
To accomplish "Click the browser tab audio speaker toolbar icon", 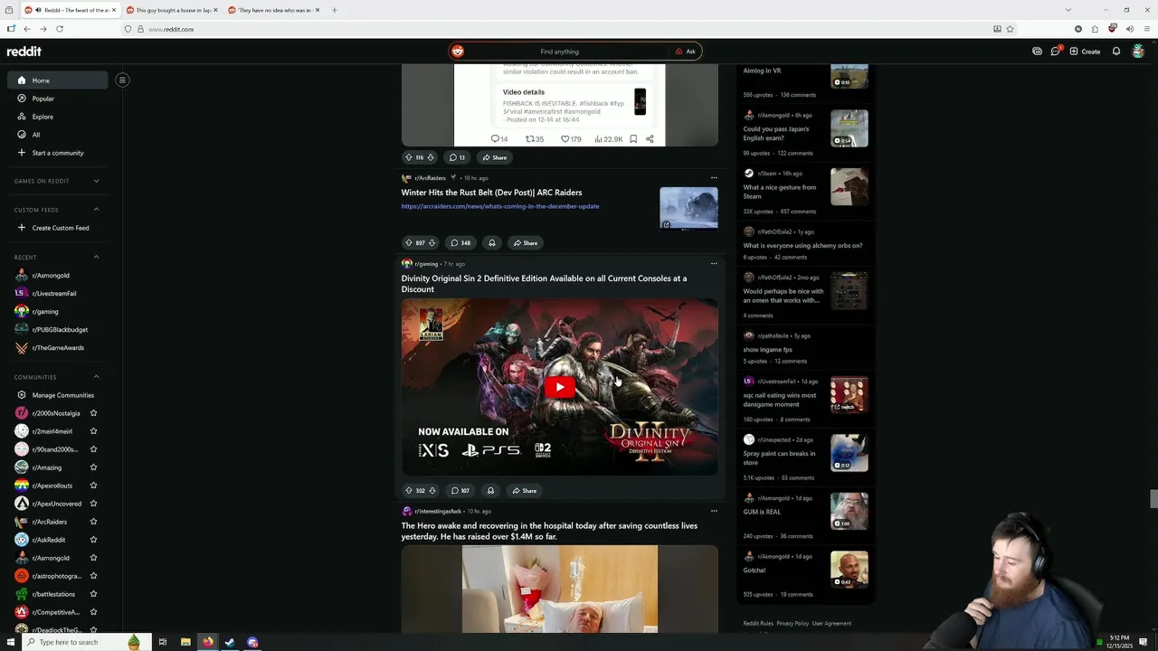I will pyautogui.click(x=1129, y=29).
